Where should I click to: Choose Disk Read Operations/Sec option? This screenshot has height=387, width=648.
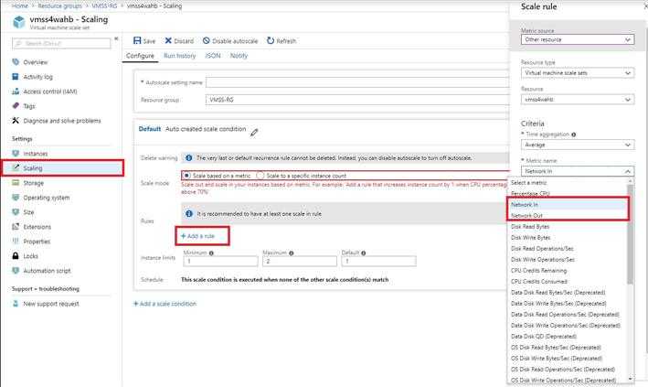point(568,248)
